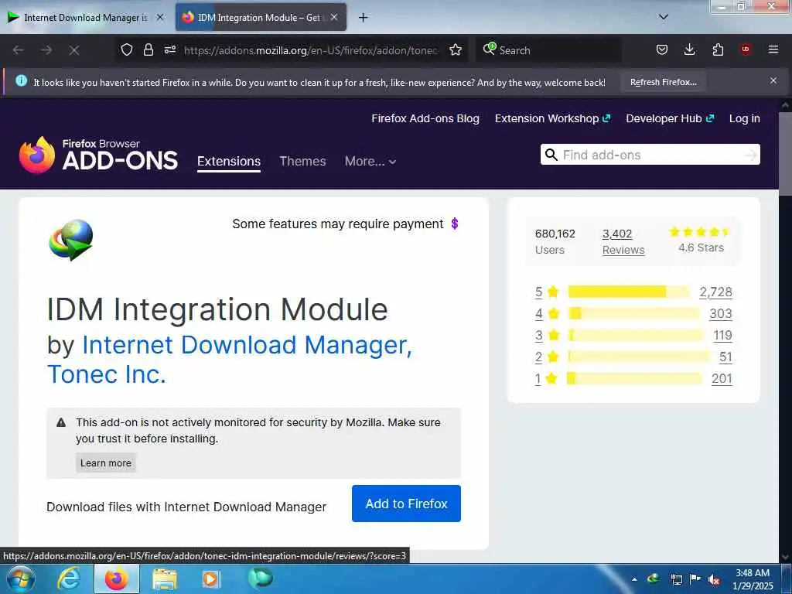
Task: Dismiss the Refresh Firefox notification bar
Action: pos(773,80)
